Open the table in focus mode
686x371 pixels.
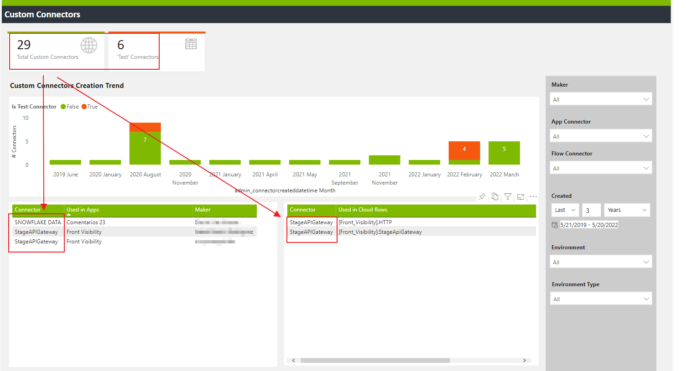pyautogui.click(x=520, y=196)
